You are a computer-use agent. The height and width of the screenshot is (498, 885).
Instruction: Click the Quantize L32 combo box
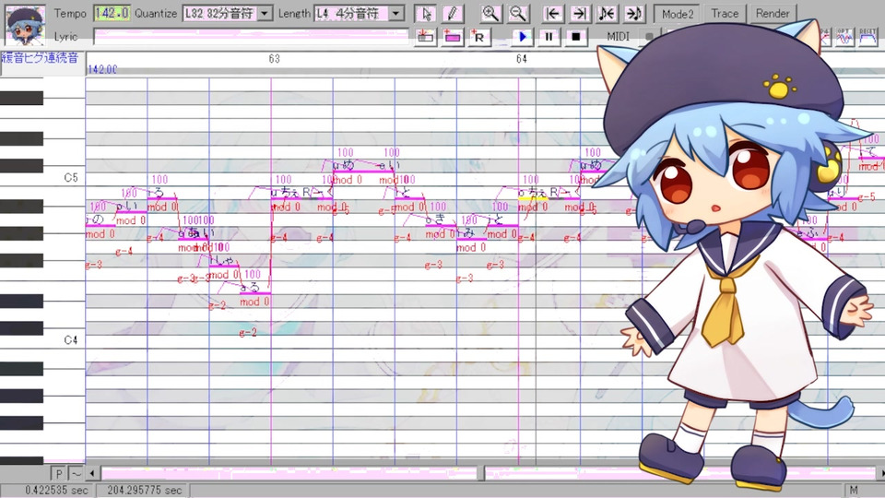point(228,14)
